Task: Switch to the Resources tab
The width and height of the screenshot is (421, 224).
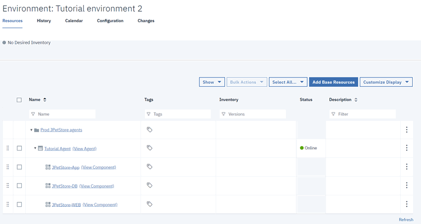Action: click(x=12, y=21)
